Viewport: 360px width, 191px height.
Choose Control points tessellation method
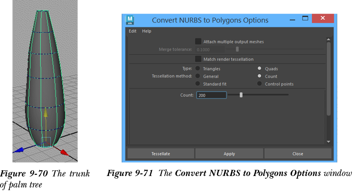[260, 84]
